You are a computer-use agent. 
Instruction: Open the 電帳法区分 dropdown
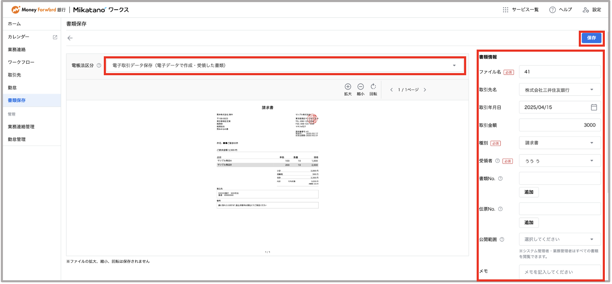pos(285,66)
